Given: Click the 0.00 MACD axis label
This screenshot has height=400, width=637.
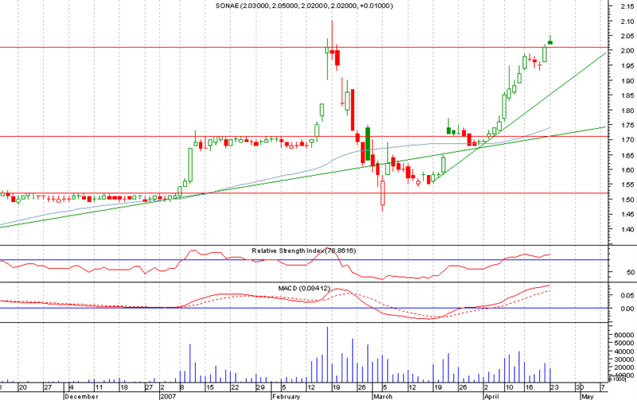Looking at the screenshot, I should (x=627, y=309).
